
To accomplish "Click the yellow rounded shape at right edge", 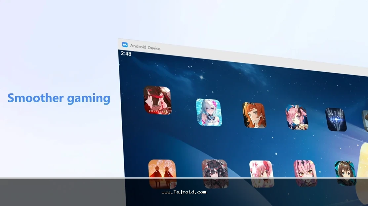I will pyautogui.click(x=362, y=172).
